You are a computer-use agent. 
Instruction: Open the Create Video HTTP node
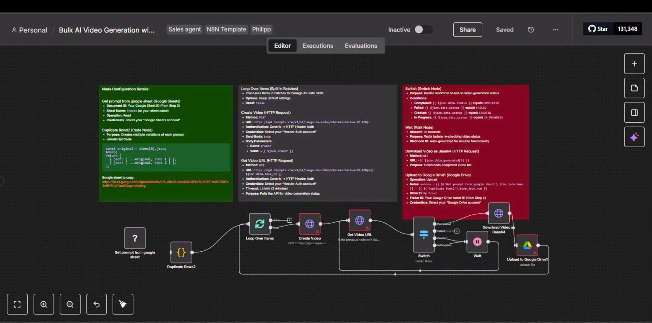[x=309, y=224]
